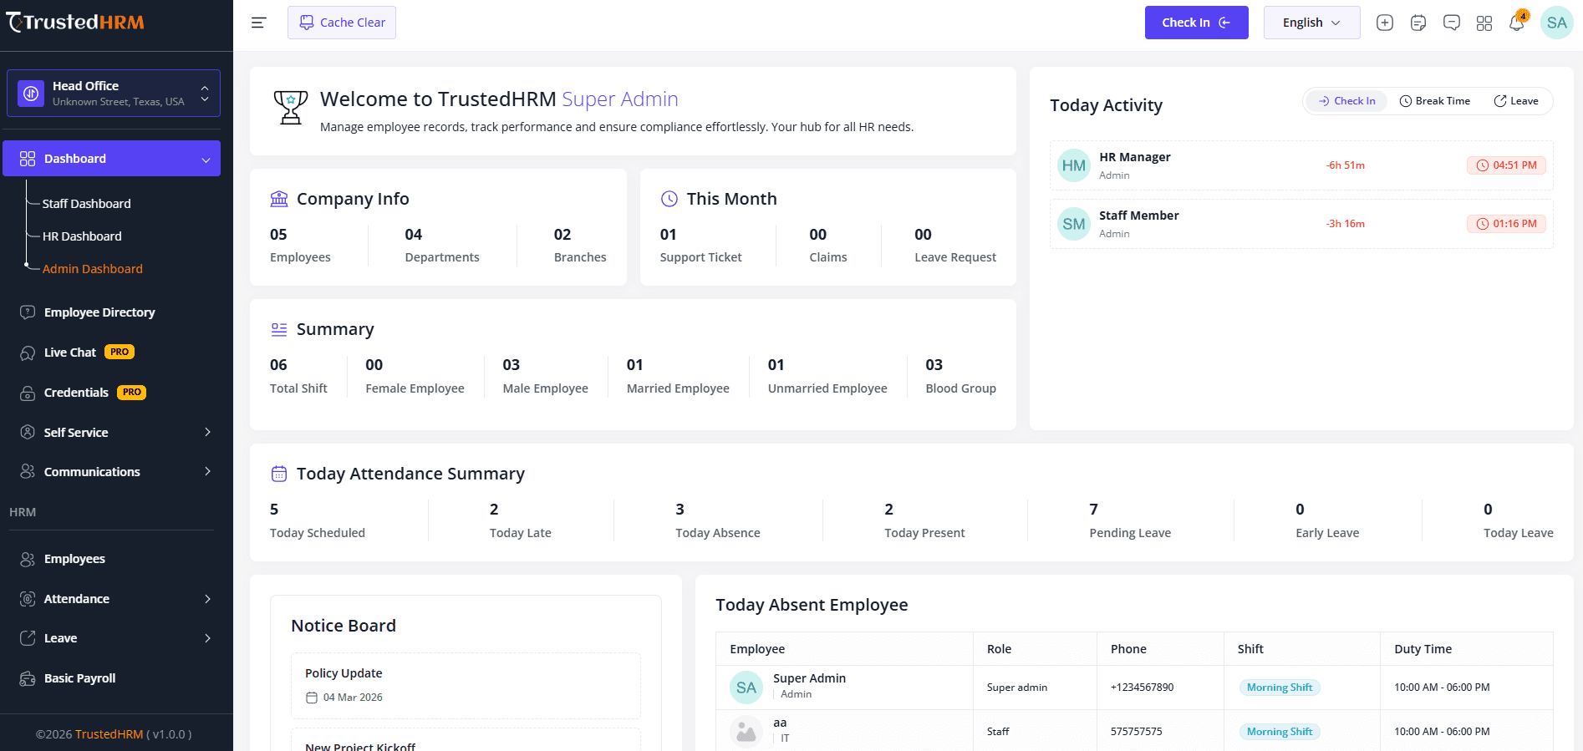1583x751 pixels.
Task: Click the Basic Payroll sidebar icon
Action: pyautogui.click(x=28, y=678)
